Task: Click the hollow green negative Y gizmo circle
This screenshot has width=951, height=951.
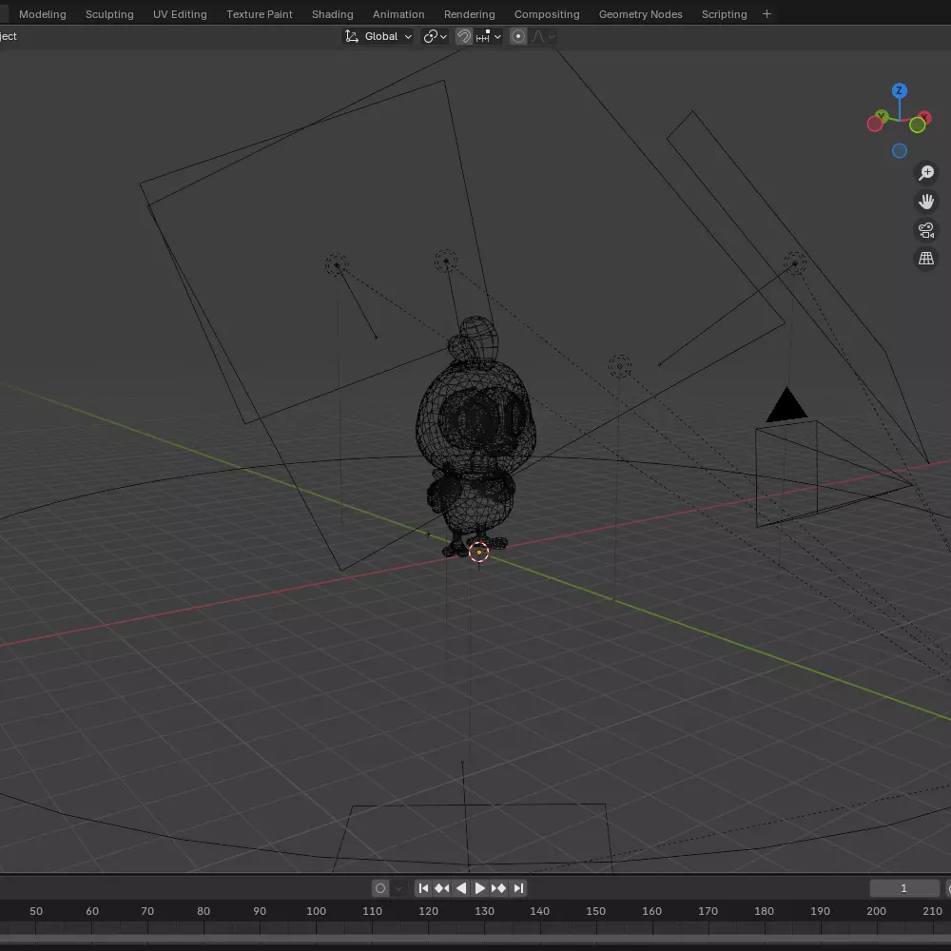Action: (x=918, y=125)
